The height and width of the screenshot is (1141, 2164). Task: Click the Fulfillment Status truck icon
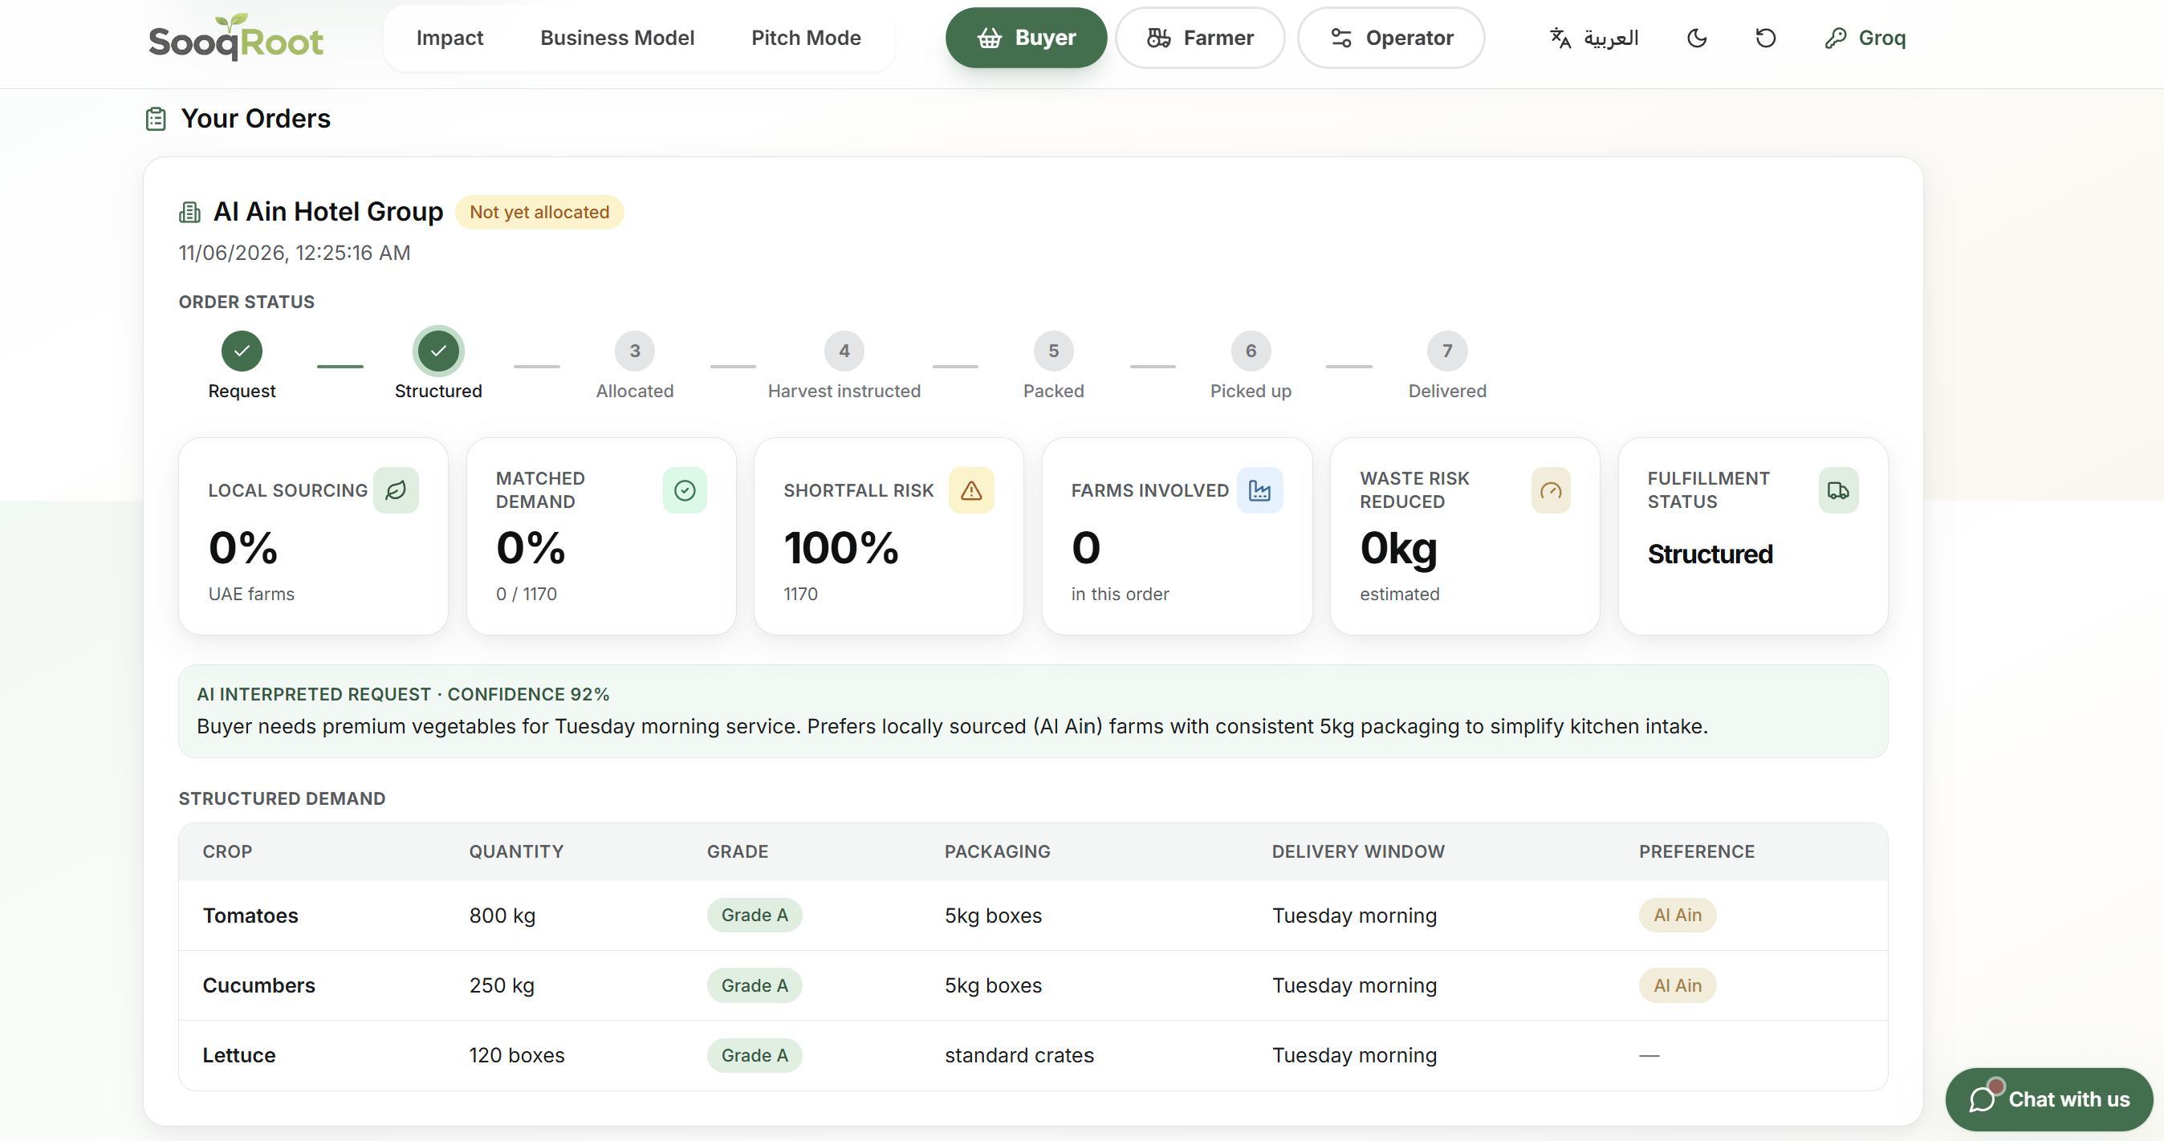tap(1838, 489)
